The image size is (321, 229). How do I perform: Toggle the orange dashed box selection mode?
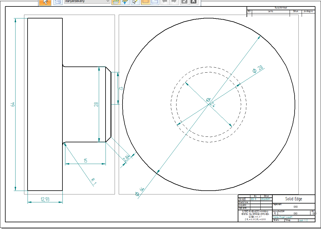pos(145,2)
